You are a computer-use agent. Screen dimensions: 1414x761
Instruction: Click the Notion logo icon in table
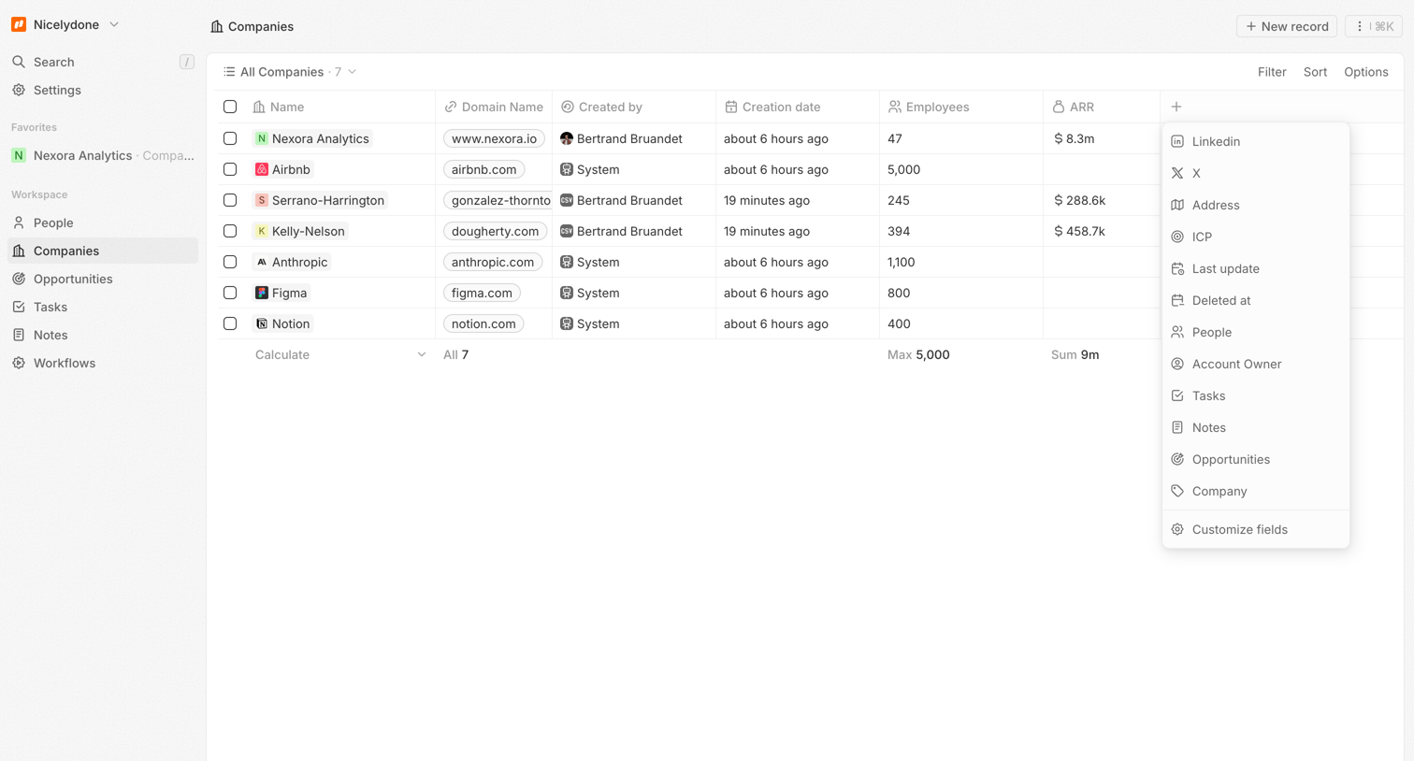tap(262, 323)
